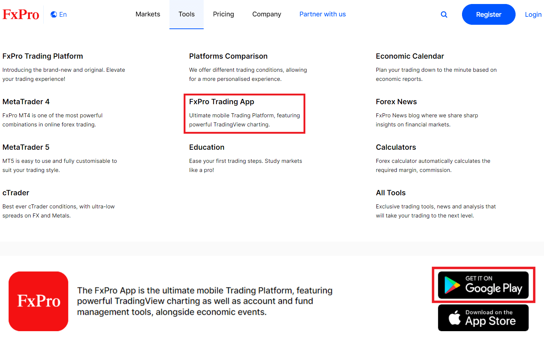
Task: Open the Economic Calendar tool
Action: 410,56
